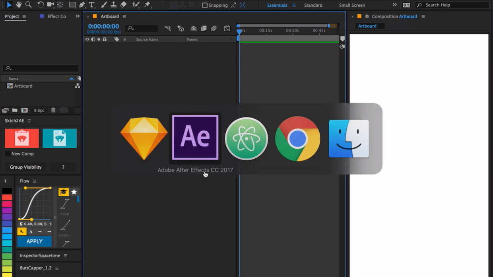Pick the red color swatch
The width and height of the screenshot is (493, 277).
(7, 198)
